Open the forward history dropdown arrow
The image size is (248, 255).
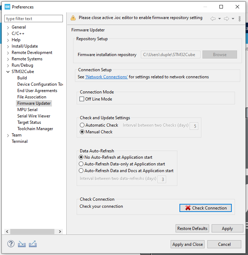click(233, 19)
